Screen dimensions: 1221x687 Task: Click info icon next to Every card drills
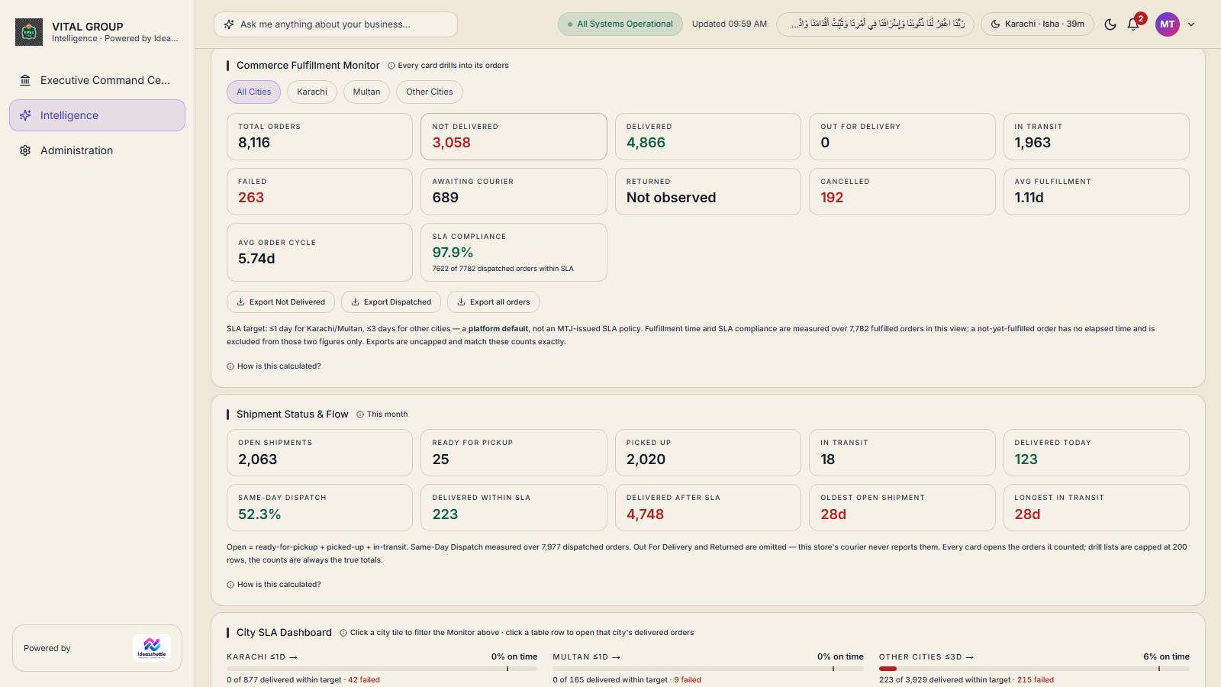(391, 66)
